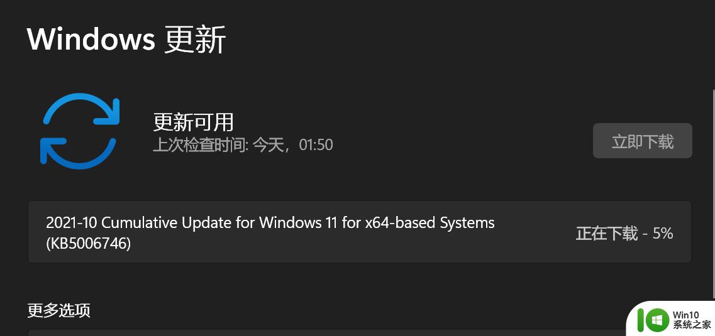
Task: Click the 正在下载 download status label
Action: 606,234
